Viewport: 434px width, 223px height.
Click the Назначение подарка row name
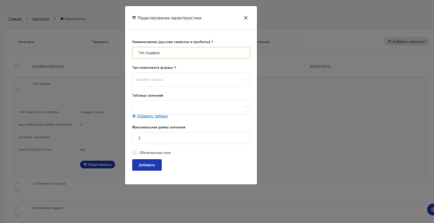click(x=48, y=208)
